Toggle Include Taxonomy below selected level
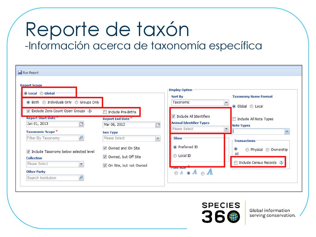The width and height of the screenshot is (316, 237). (28, 152)
